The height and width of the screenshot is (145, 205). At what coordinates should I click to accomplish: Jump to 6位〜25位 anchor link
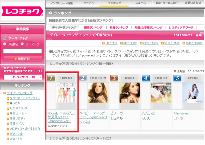tap(130, 43)
